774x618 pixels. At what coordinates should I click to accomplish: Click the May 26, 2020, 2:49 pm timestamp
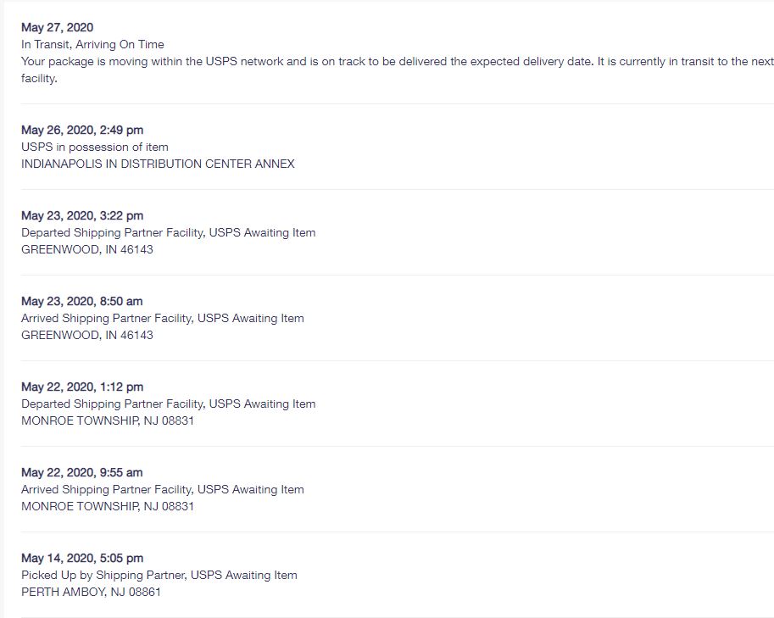tap(82, 130)
